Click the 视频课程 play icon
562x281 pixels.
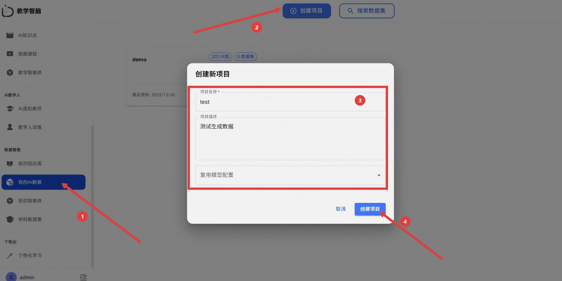[x=10, y=54]
